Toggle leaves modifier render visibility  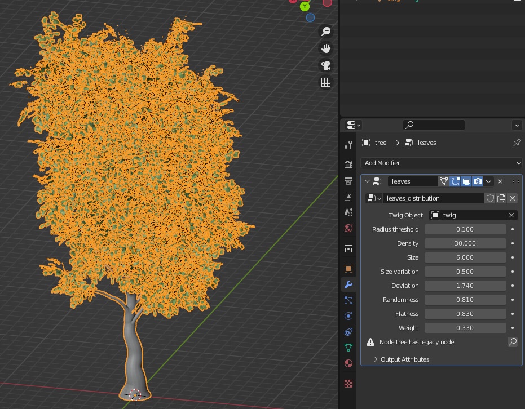pyautogui.click(x=478, y=181)
